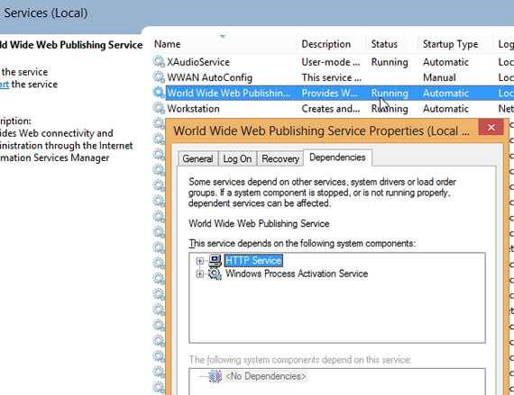The image size is (514, 395).
Task: Click 'This service ...' description of WWAN AutoConfig
Action: (332, 77)
